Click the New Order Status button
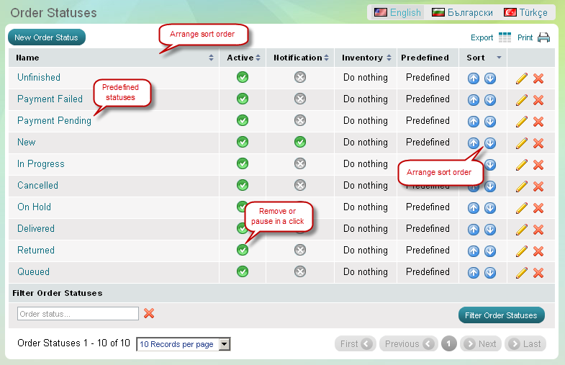 coord(47,37)
